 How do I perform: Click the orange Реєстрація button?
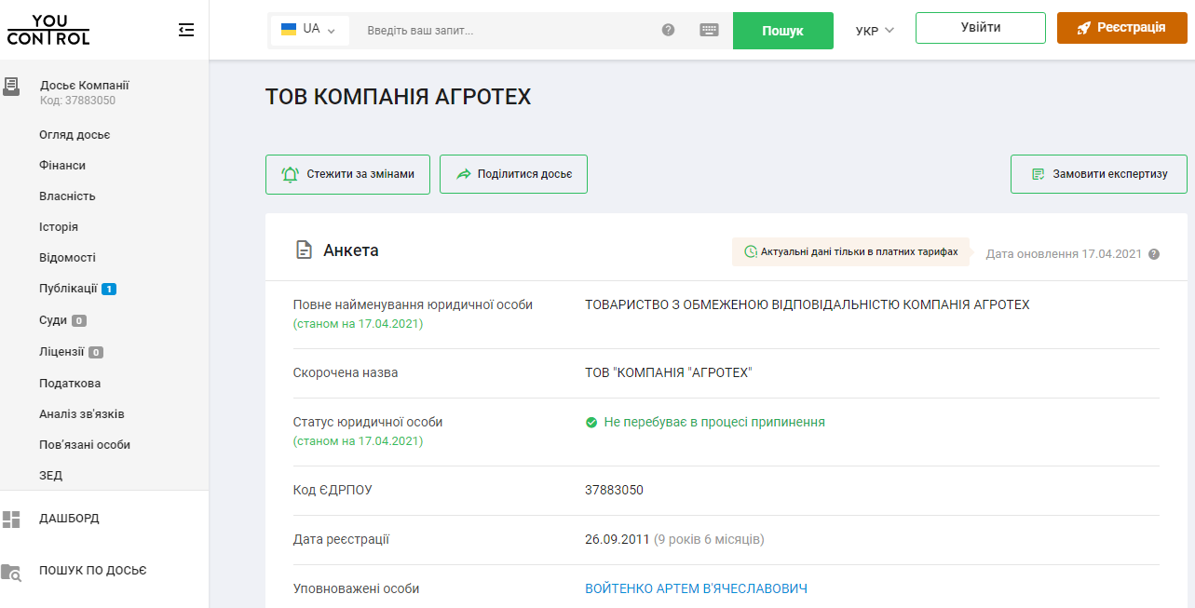click(x=1121, y=28)
